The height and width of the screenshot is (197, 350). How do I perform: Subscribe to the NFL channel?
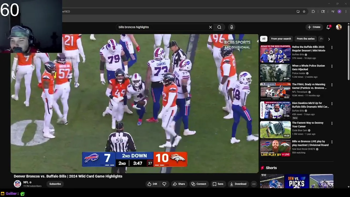point(55,184)
